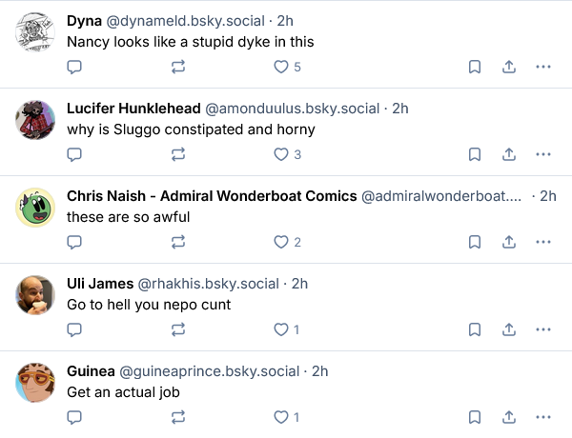Image resolution: width=572 pixels, height=438 pixels.
Task: Repost Lucifer Hunklehead's post
Action: (177, 154)
